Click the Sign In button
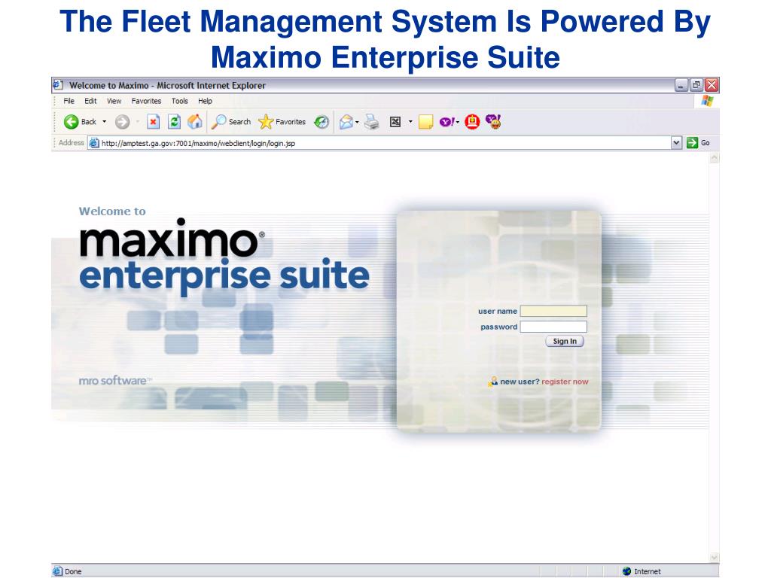This screenshot has width=771, height=578. pos(565,341)
